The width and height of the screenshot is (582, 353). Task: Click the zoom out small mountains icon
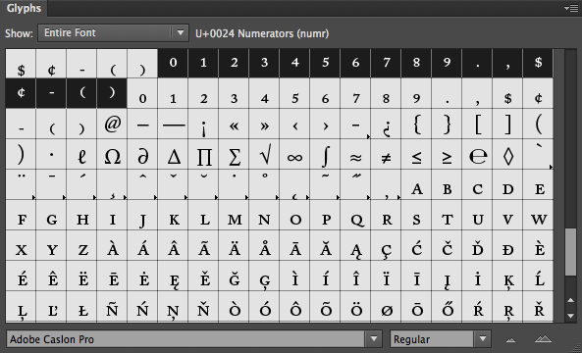[511, 339]
